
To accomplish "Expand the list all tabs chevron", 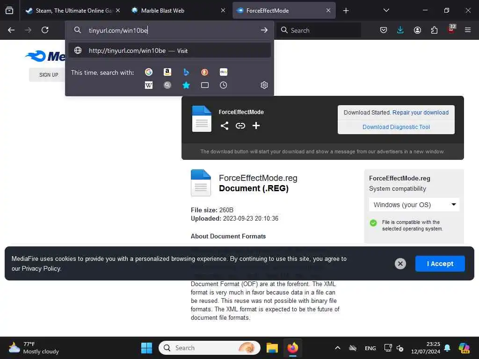I will point(386,10).
